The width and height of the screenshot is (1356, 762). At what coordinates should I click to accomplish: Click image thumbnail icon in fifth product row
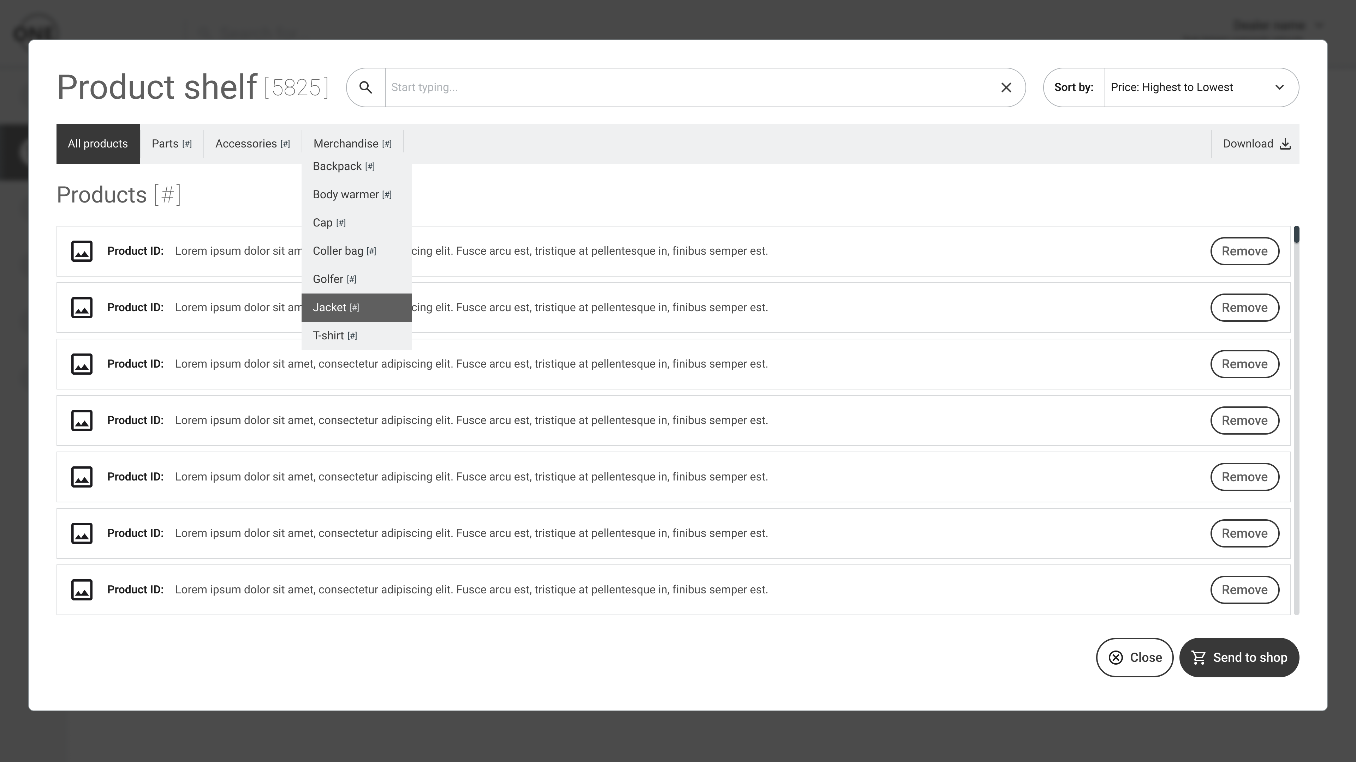[82, 477]
